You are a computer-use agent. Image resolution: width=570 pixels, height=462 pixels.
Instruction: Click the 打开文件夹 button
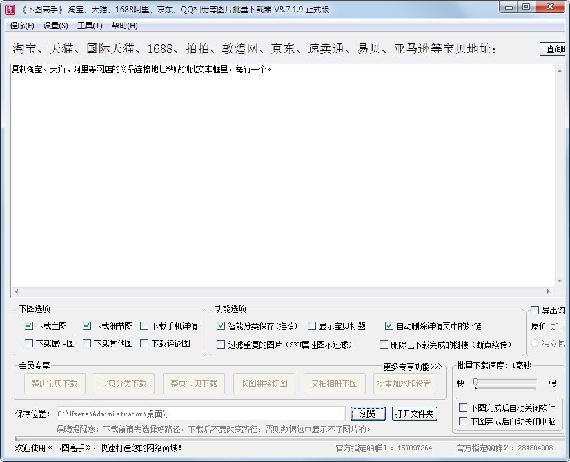tap(414, 414)
